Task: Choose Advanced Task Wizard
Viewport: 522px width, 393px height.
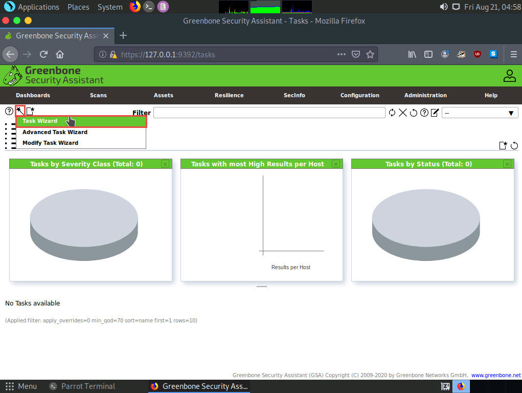Action: point(81,132)
